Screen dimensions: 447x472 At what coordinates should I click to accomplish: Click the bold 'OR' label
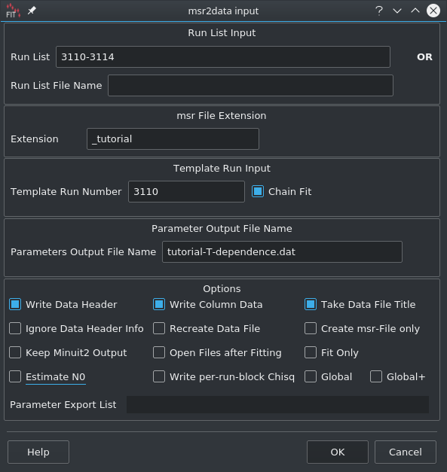click(424, 57)
